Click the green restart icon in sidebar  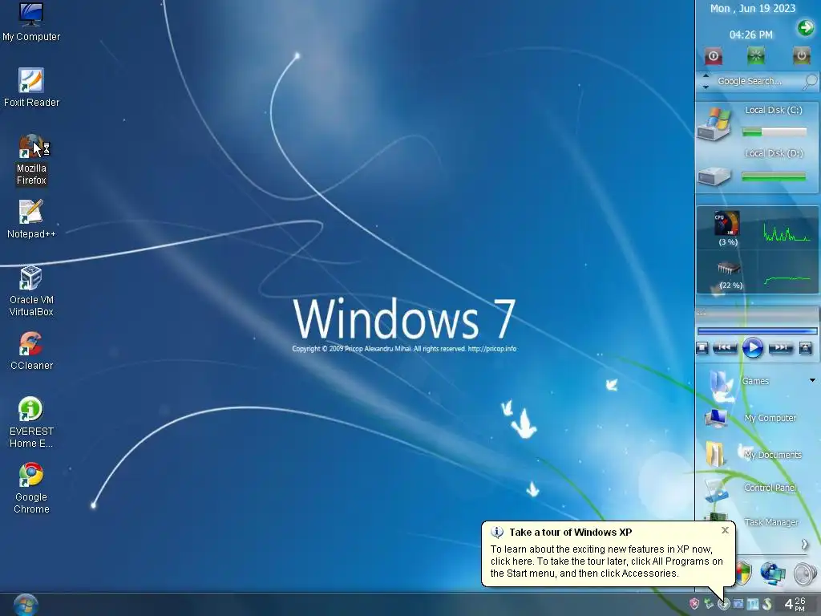coord(755,55)
